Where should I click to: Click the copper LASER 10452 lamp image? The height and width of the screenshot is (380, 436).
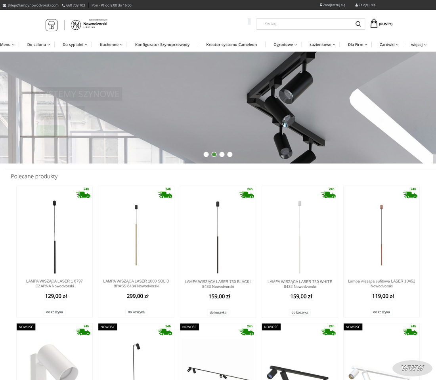pyautogui.click(x=381, y=235)
